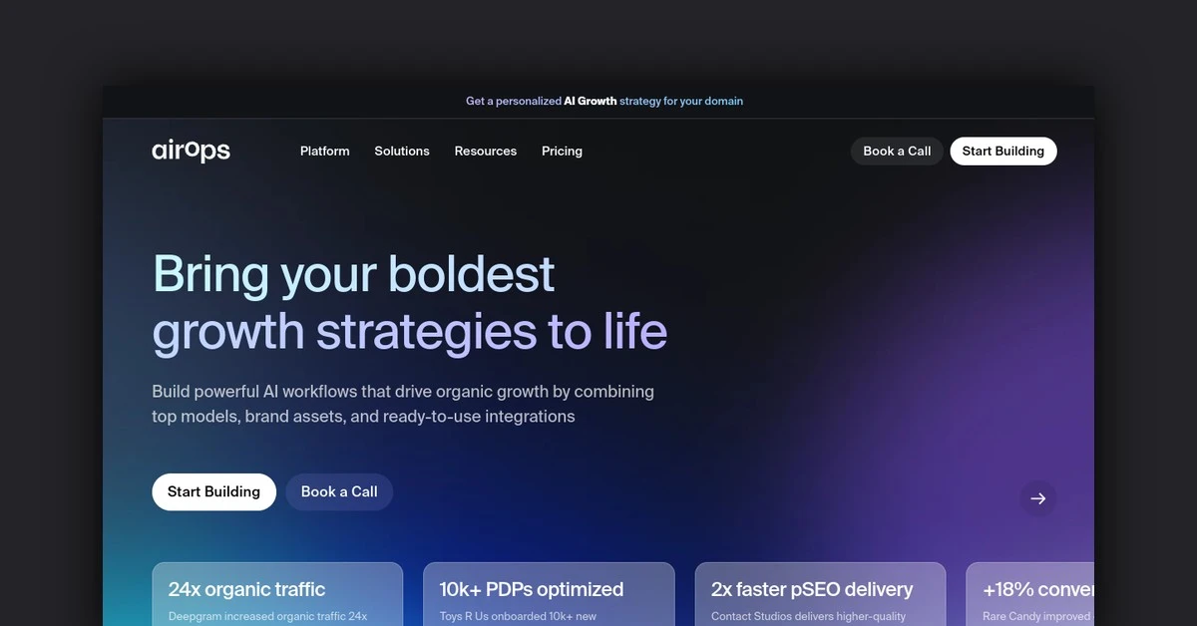Click the Deepgram case study description
Screen dimensions: 1197x626
pyautogui.click(x=267, y=616)
